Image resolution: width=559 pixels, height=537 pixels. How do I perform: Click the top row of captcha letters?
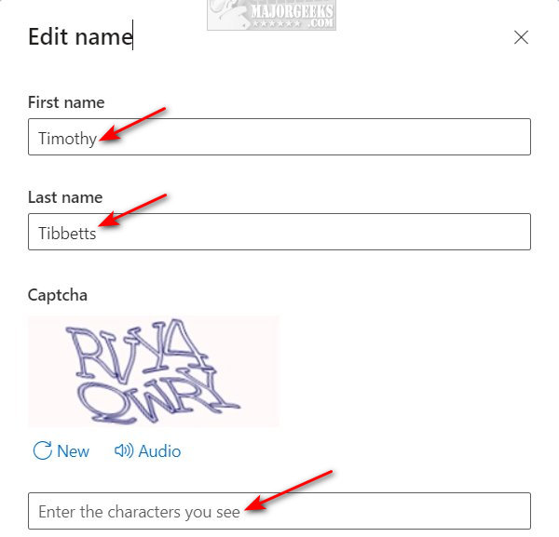[x=137, y=351]
